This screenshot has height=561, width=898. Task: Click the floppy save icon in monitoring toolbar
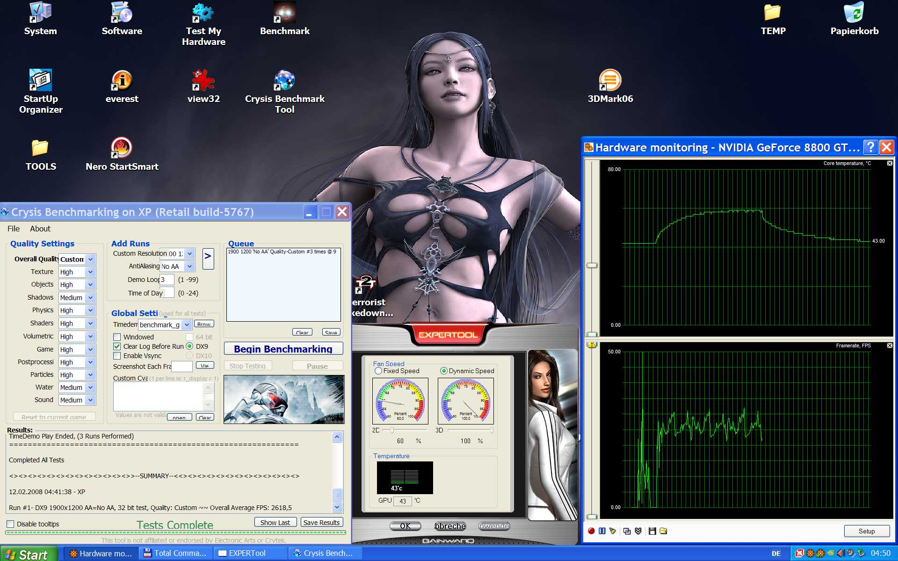point(652,531)
